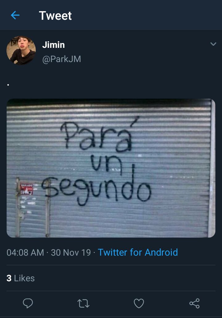The image size is (222, 318).
Task: Tap the red sticker in the photo
Action: [x=26, y=189]
